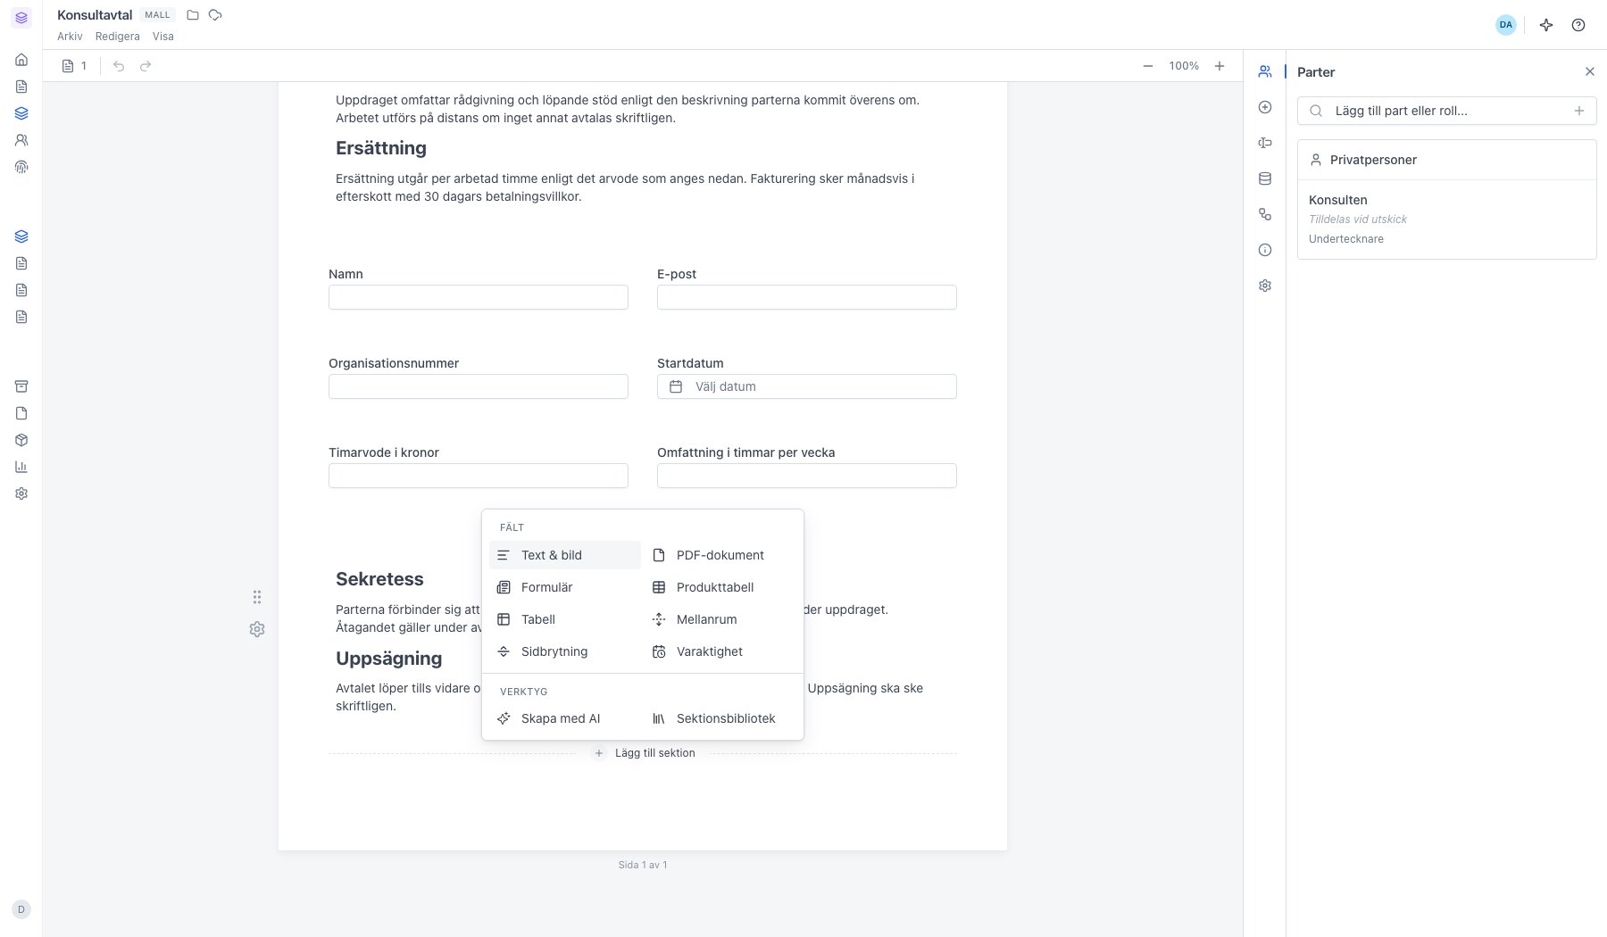
Task: Insert a Tabell field
Action: pos(565,619)
